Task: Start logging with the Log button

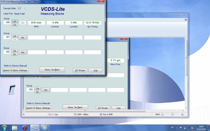Action: pyautogui.click(x=96, y=70)
